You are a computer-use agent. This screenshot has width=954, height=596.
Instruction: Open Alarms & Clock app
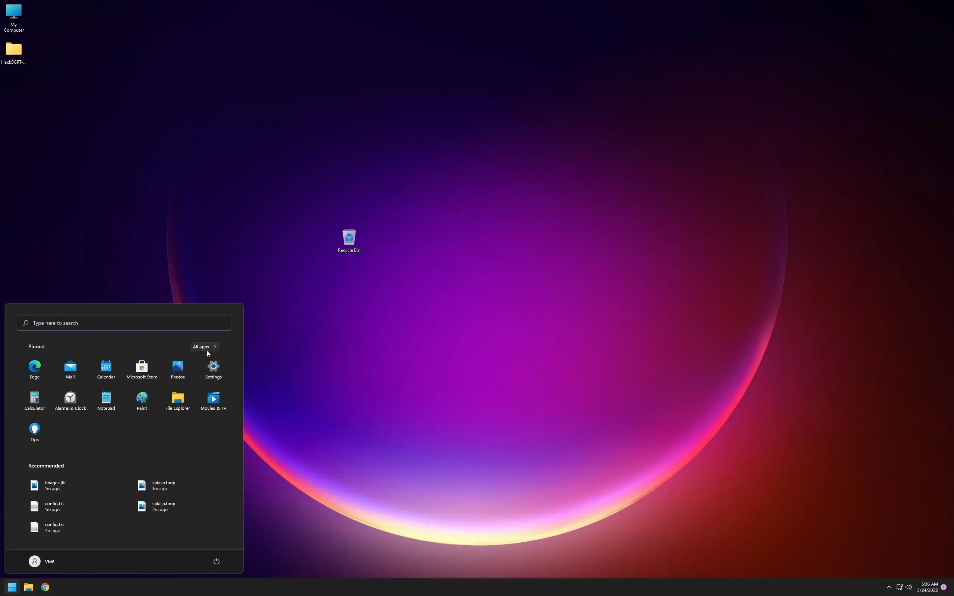pos(70,400)
